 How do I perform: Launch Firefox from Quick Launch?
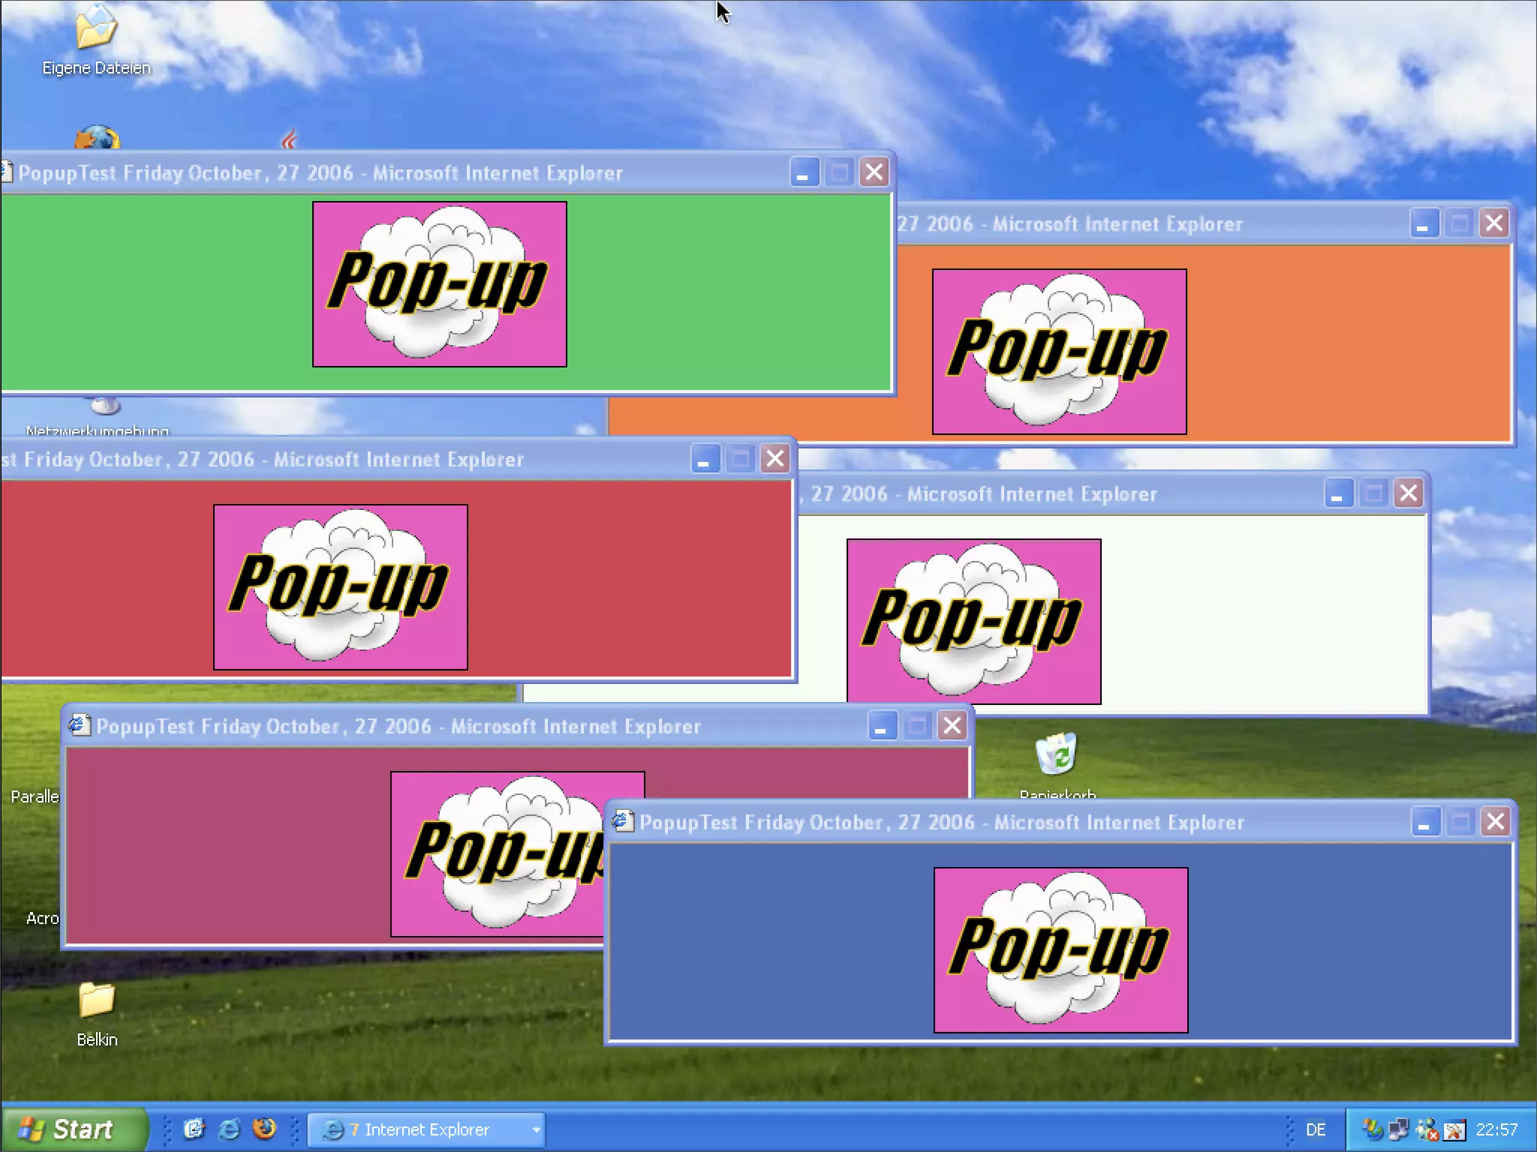pos(263,1129)
